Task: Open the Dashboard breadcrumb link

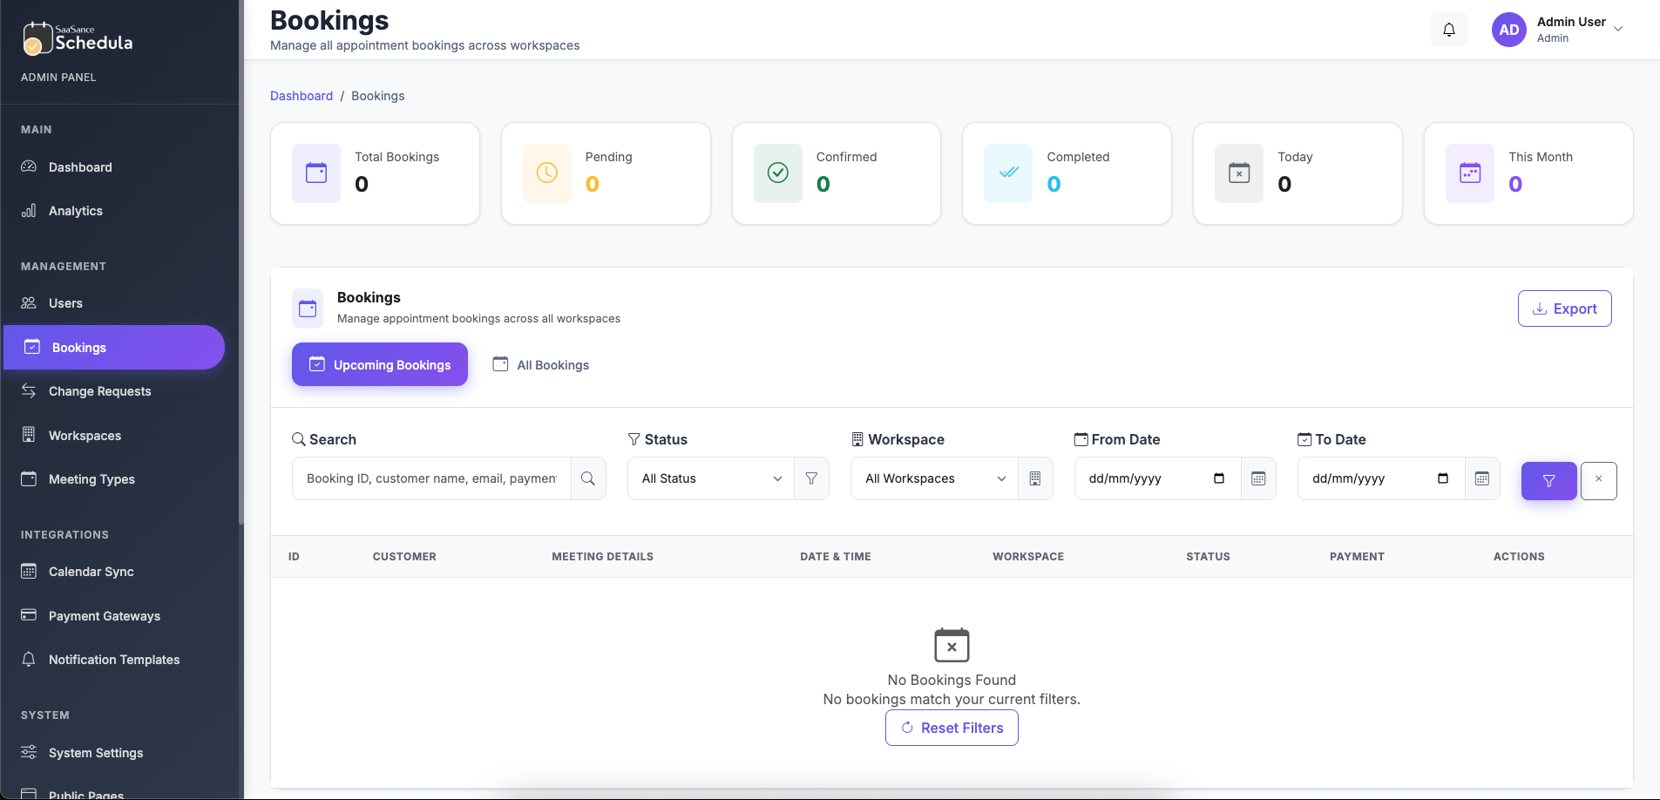Action: 302,96
